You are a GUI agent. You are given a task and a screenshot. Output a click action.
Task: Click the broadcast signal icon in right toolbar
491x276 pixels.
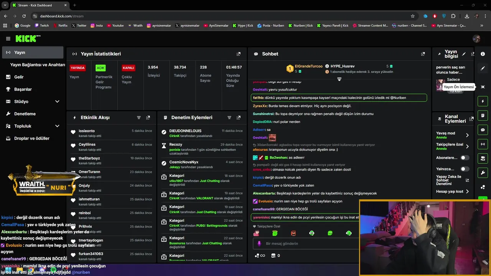483,144
